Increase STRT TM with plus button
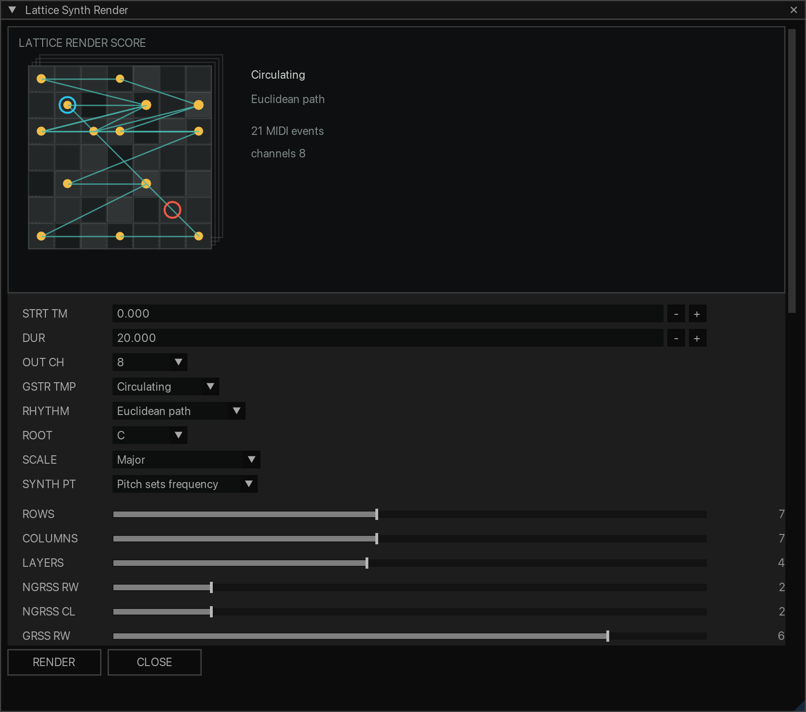This screenshot has width=806, height=712. tap(697, 313)
